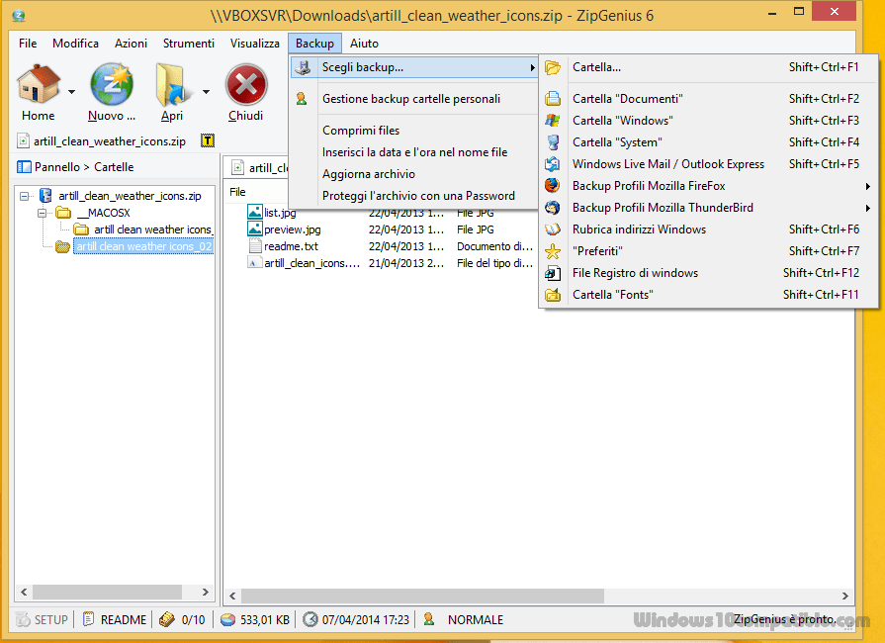This screenshot has width=885, height=643.
Task: Click Gestione backup cartelle personali
Action: [x=410, y=99]
